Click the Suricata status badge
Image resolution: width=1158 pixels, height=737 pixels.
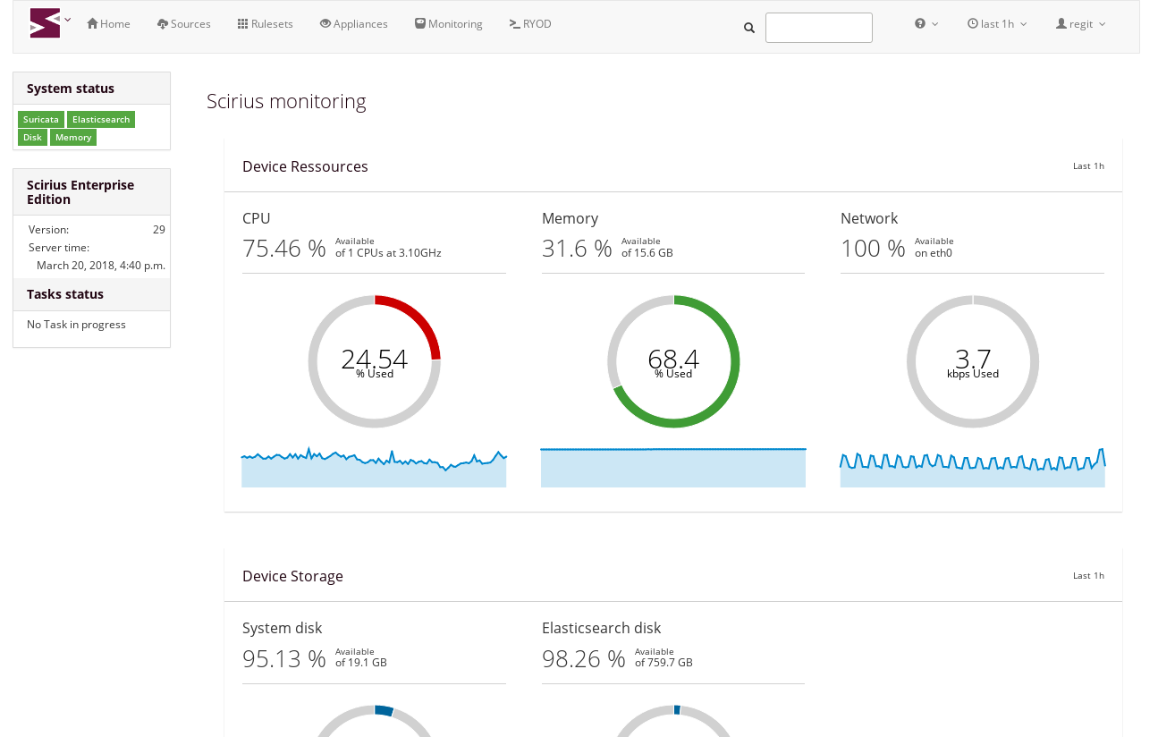[x=41, y=120]
